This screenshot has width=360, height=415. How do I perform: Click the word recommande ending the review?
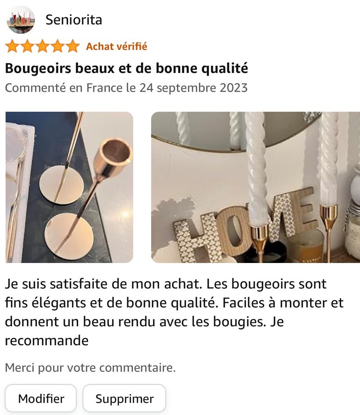[47, 341]
